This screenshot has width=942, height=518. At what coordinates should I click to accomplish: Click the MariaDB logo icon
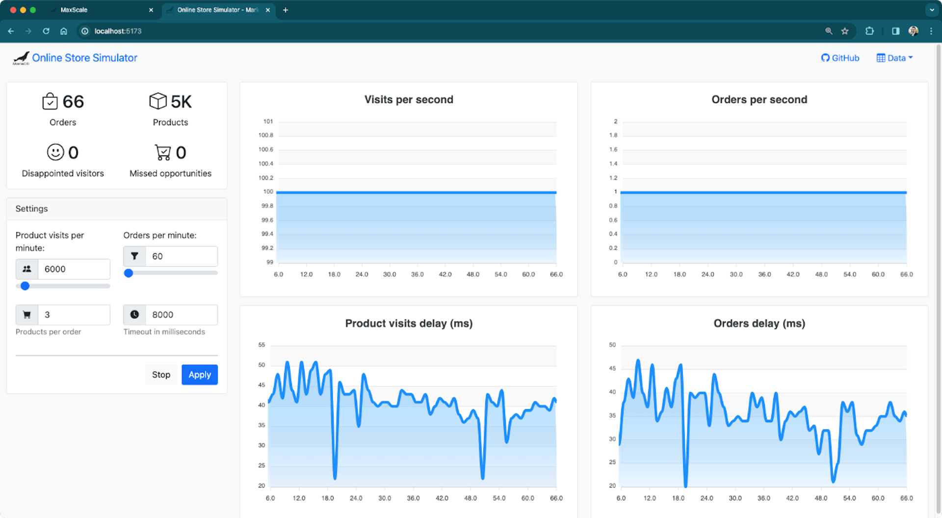(22, 57)
